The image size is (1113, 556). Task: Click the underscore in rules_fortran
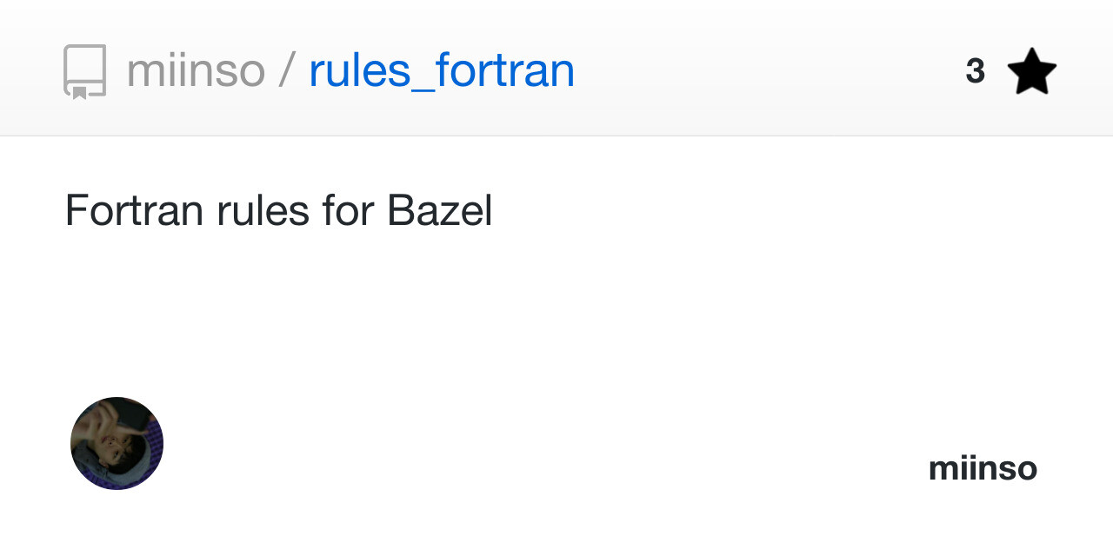click(423, 87)
